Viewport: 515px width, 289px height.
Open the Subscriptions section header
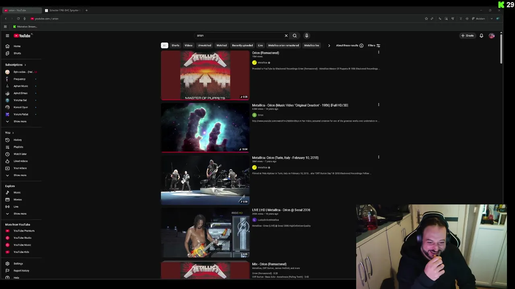pyautogui.click(x=16, y=65)
